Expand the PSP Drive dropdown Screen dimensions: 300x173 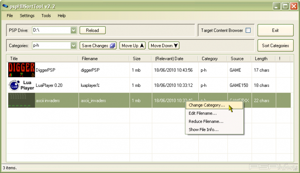click(73, 30)
